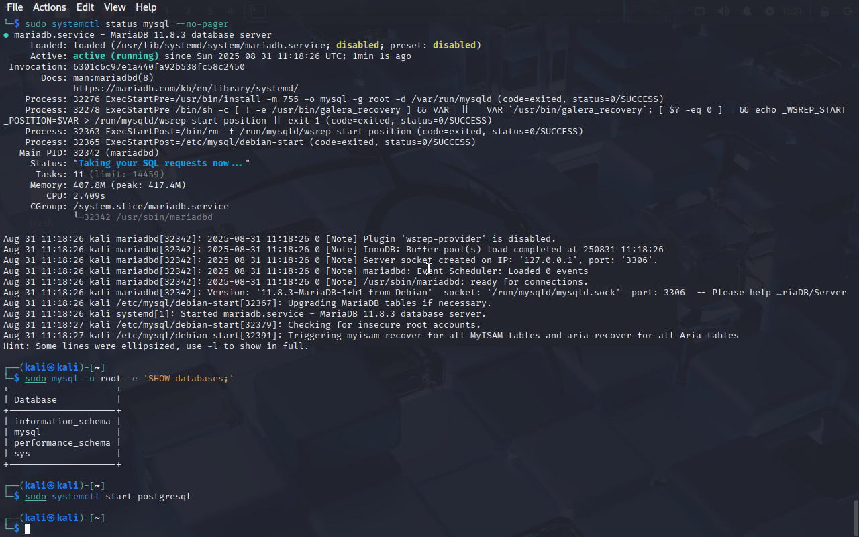Click the 'Tasks: 11' line
This screenshot has height=537, width=859.
point(100,175)
